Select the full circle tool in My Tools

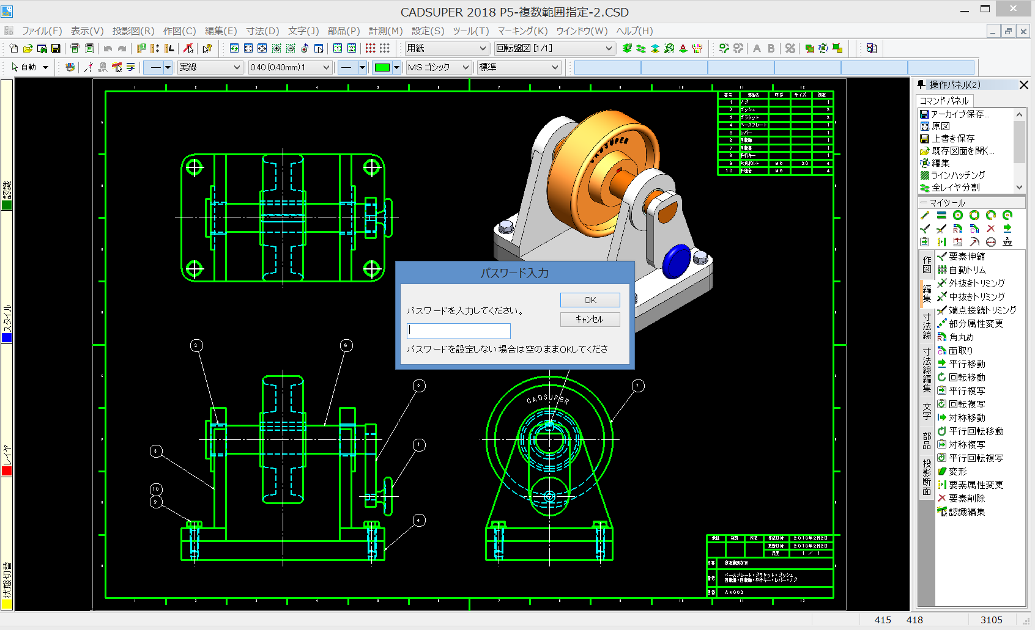pos(958,215)
